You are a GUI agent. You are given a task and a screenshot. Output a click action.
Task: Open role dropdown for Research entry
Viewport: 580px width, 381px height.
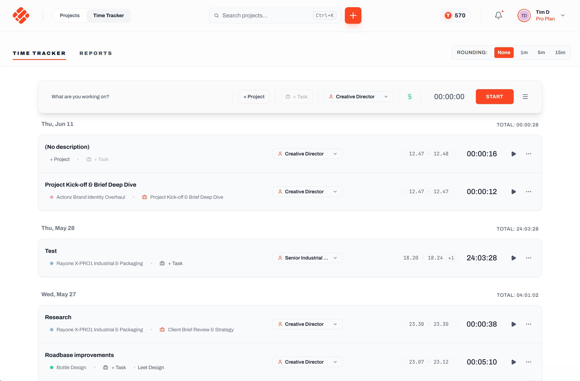pyautogui.click(x=308, y=324)
